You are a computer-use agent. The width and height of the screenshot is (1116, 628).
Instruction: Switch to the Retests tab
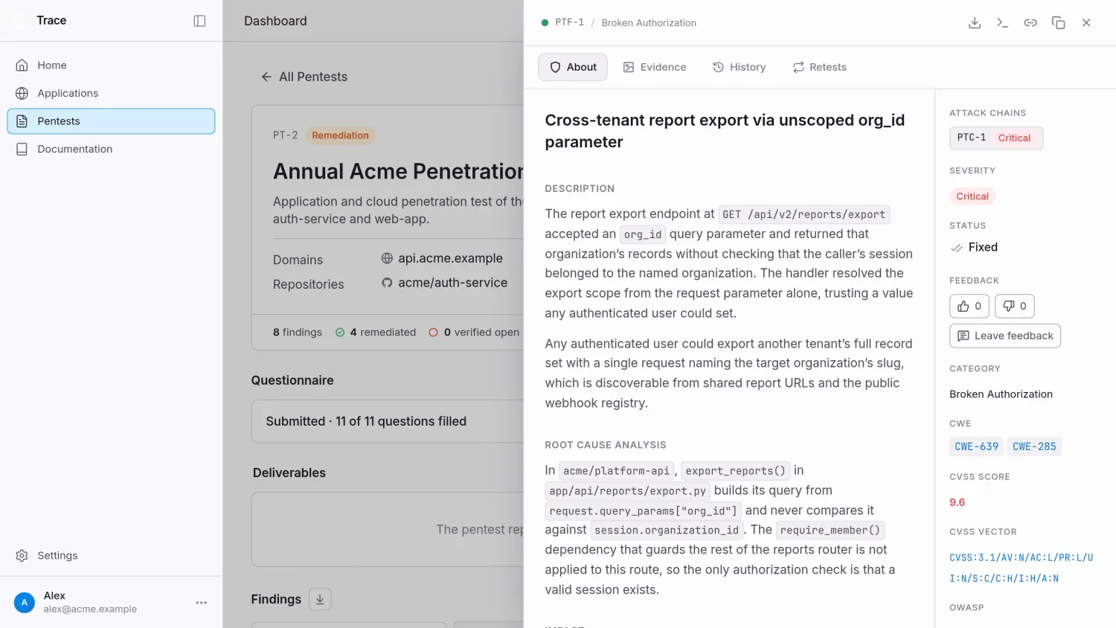tap(820, 67)
